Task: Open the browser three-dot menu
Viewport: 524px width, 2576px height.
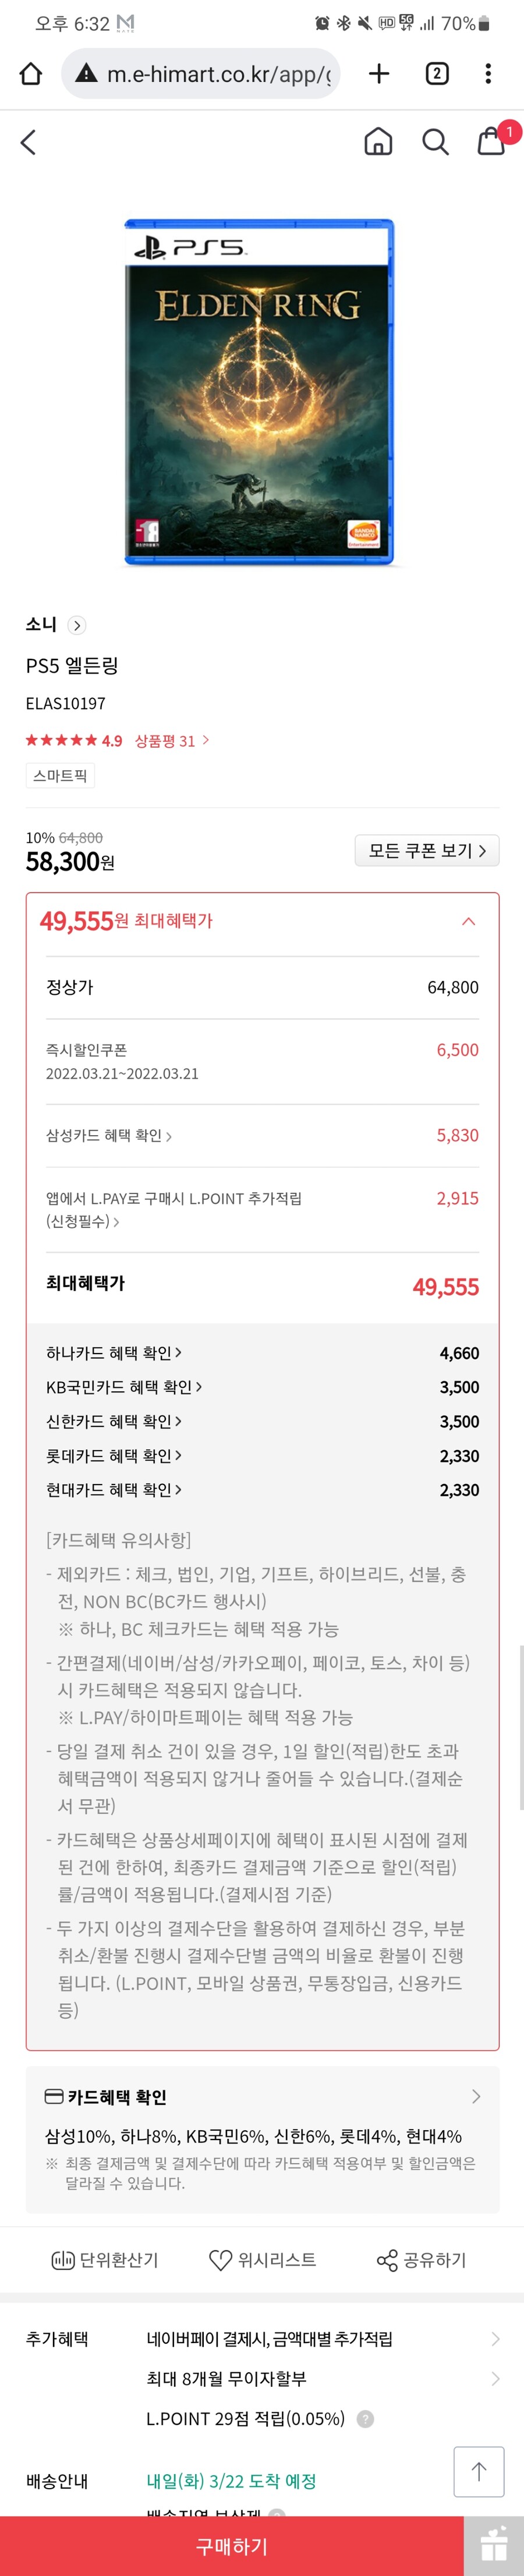Action: (x=487, y=73)
